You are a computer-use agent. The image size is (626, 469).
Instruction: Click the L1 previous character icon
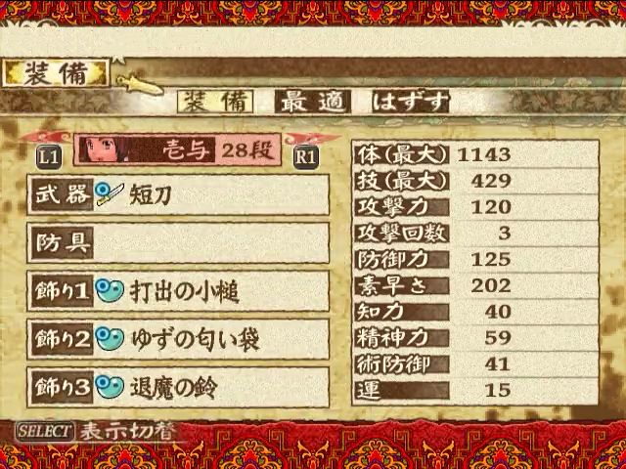(x=49, y=157)
